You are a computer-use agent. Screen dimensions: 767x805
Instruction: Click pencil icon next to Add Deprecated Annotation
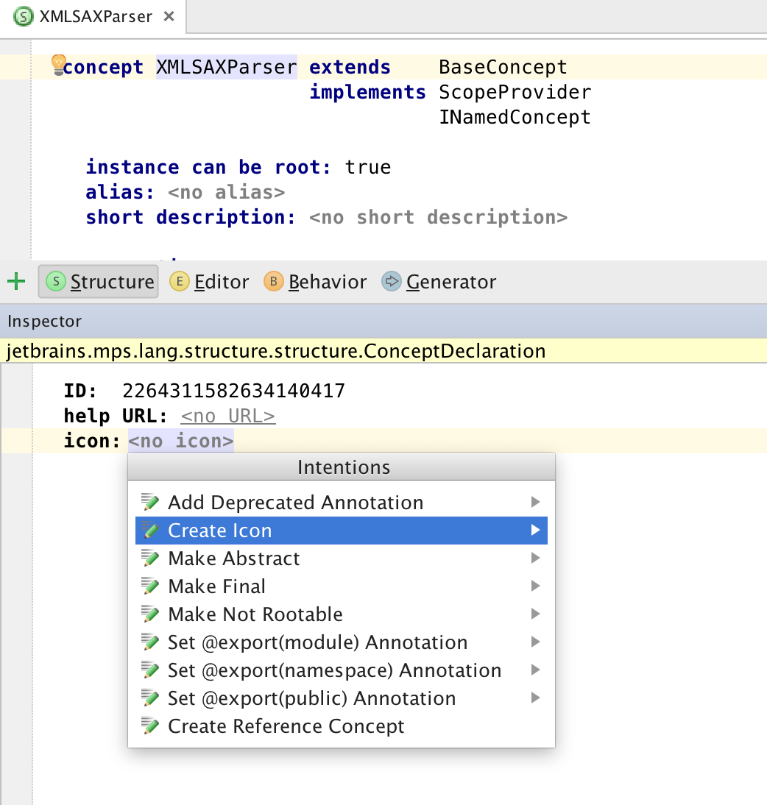pyautogui.click(x=151, y=503)
